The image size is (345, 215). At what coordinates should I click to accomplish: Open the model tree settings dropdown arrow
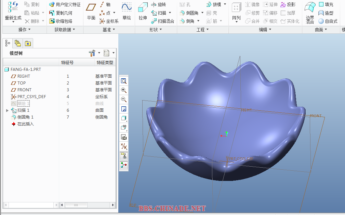(x=99, y=53)
